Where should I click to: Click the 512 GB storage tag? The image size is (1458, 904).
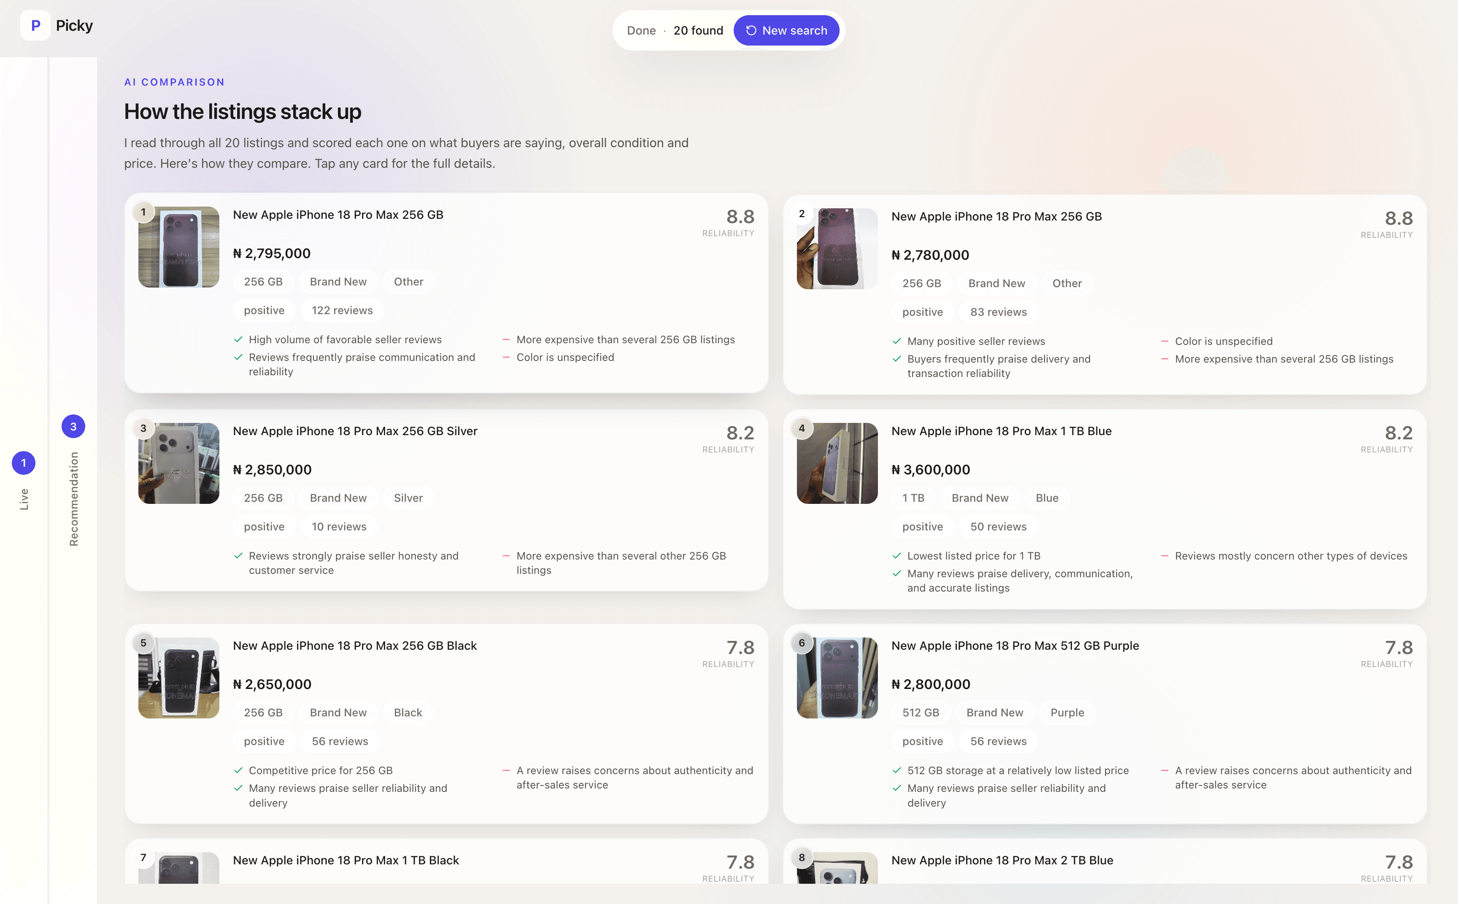[921, 713]
